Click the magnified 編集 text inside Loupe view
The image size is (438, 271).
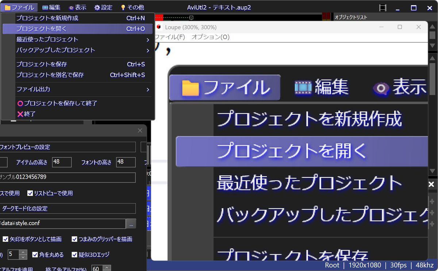pyautogui.click(x=331, y=87)
